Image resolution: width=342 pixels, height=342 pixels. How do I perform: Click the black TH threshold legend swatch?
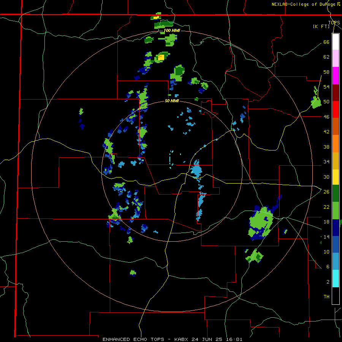coord(336,296)
